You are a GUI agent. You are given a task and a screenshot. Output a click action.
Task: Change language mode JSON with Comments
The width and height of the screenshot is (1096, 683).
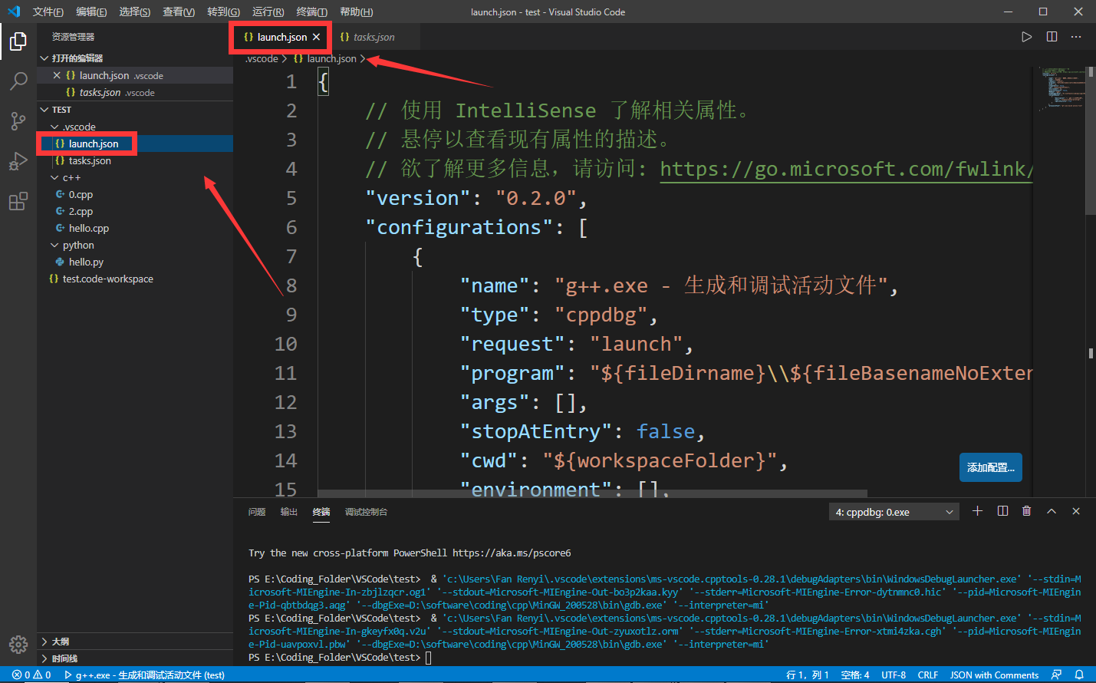994,675
